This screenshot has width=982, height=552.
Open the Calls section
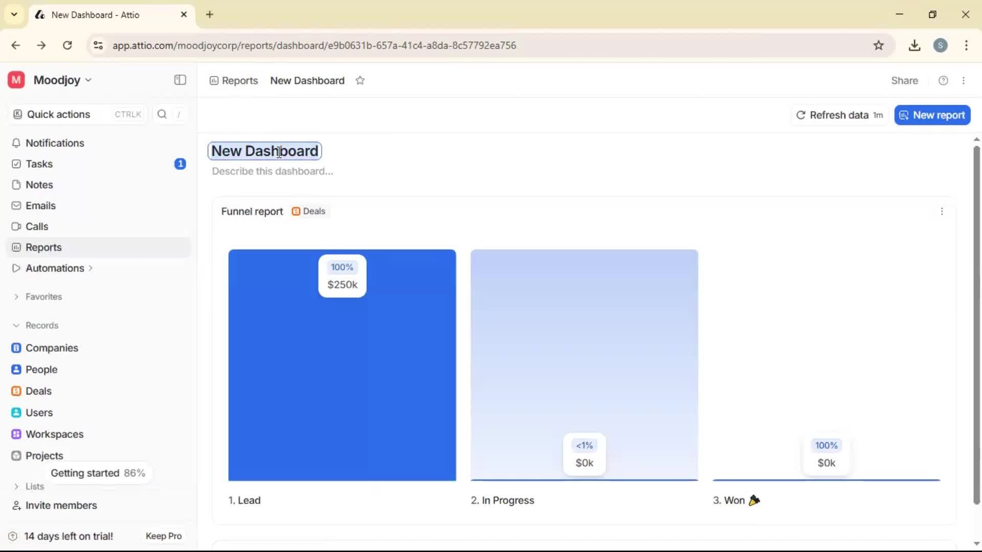point(36,226)
